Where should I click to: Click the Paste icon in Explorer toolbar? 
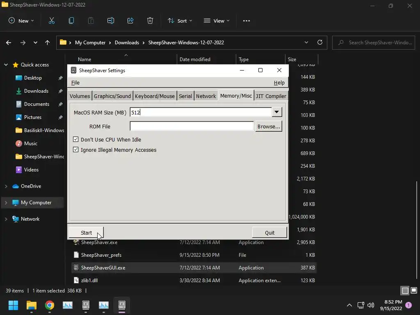[91, 21]
